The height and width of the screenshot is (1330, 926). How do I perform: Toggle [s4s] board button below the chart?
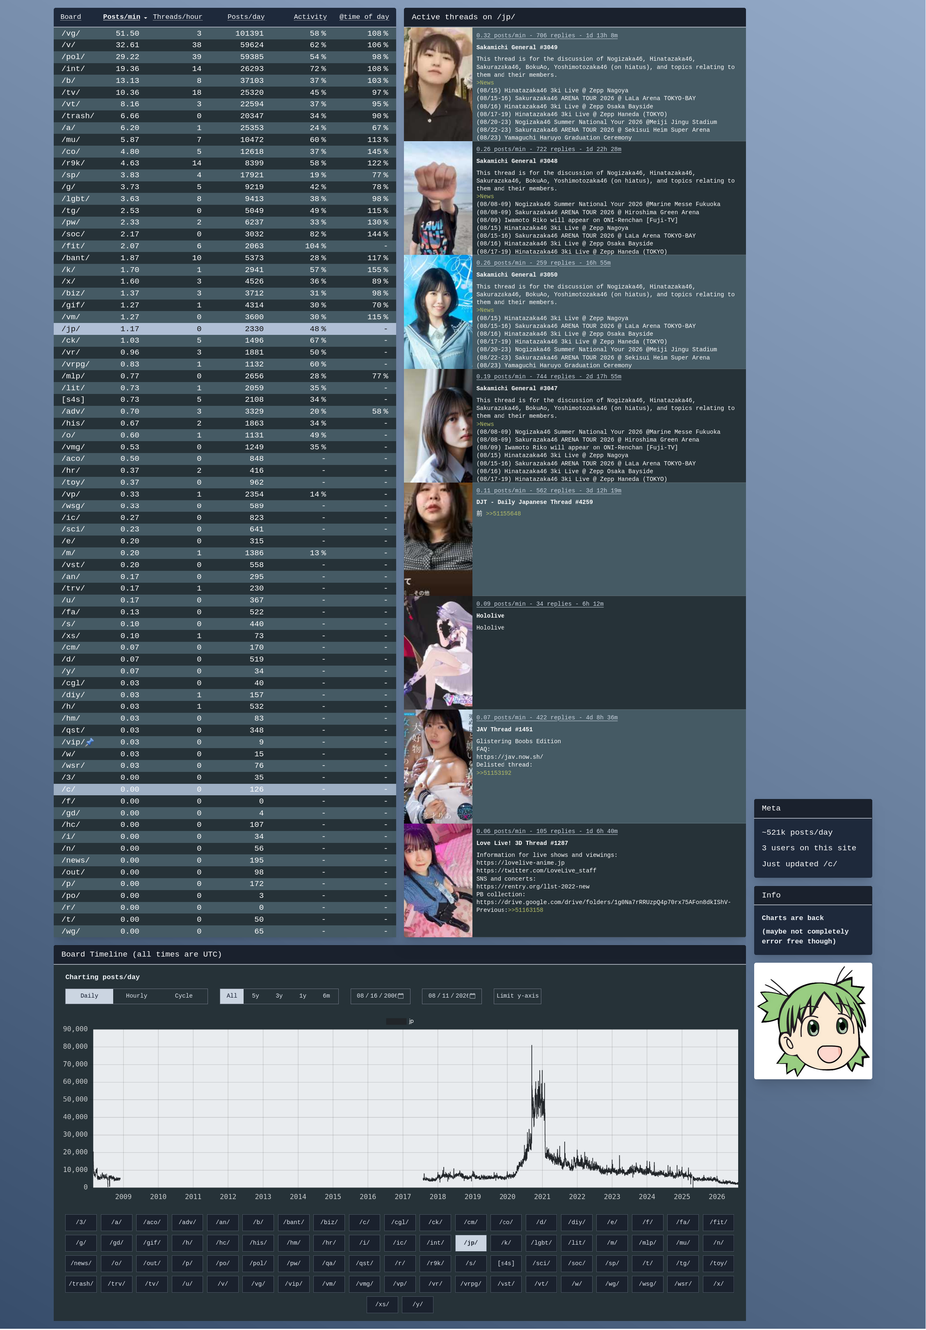pyautogui.click(x=506, y=1264)
